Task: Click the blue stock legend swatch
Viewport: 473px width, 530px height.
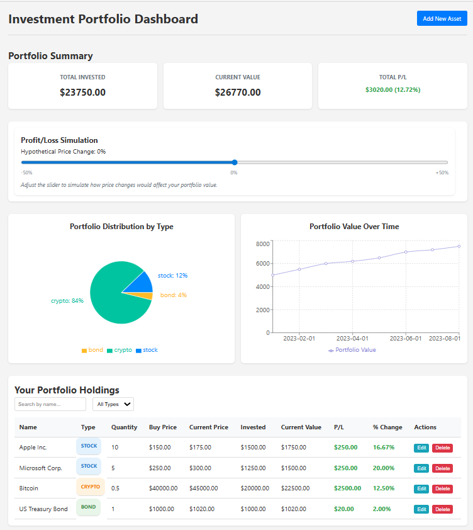Action: tap(140, 349)
